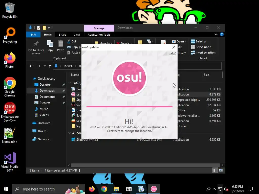This screenshot has width=259, height=194.
Task: Open the Application Tools tab
Action: (x=99, y=34)
